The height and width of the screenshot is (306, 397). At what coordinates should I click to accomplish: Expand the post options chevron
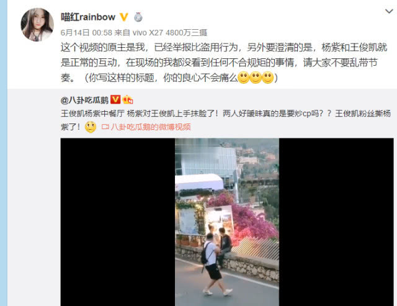tap(389, 11)
